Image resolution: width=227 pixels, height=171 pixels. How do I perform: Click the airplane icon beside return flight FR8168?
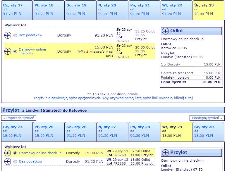tap(8, 161)
